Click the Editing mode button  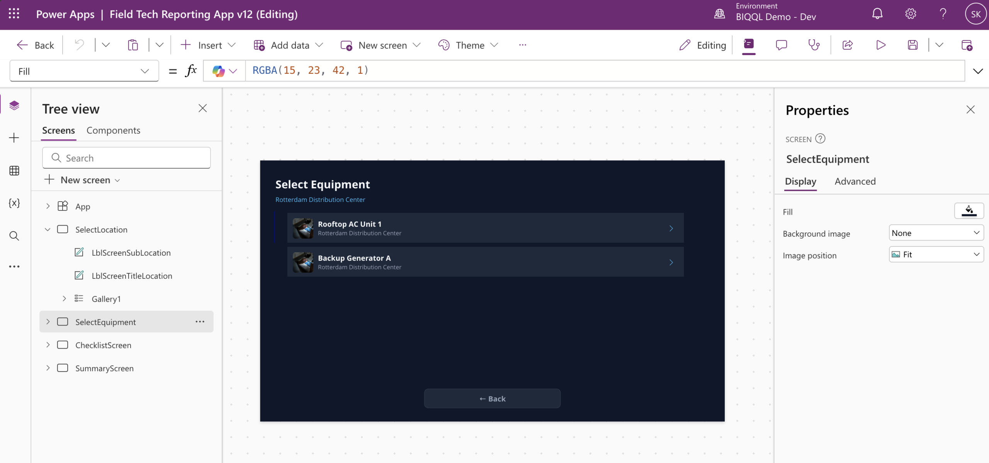coord(703,45)
